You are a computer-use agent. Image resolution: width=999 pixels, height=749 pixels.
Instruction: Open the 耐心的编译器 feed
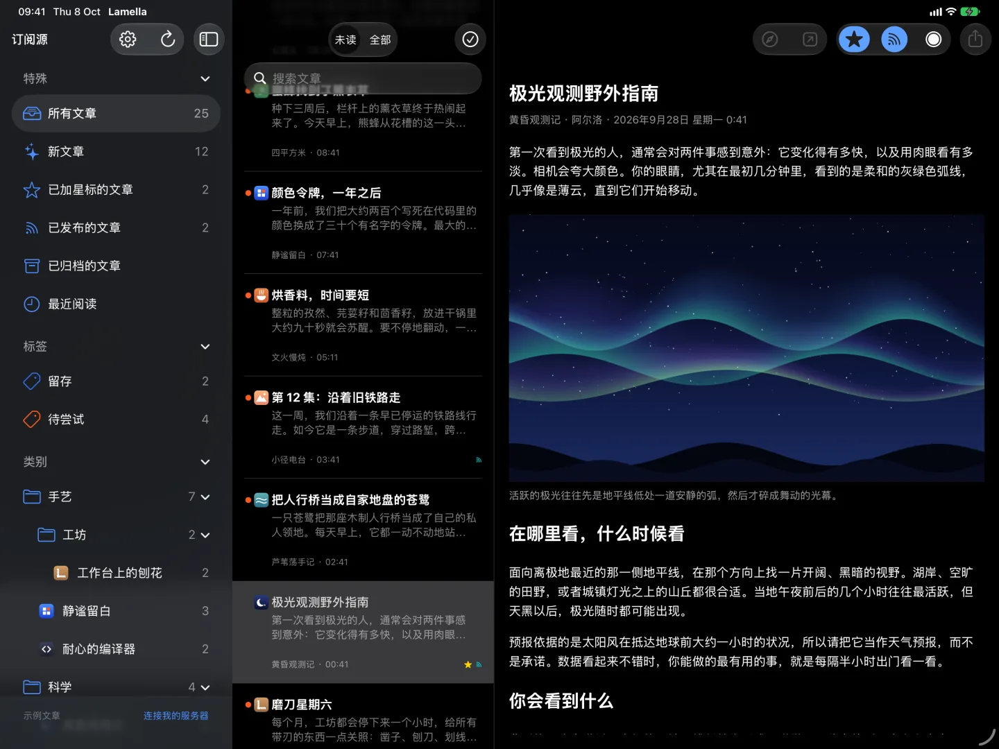(x=116, y=649)
